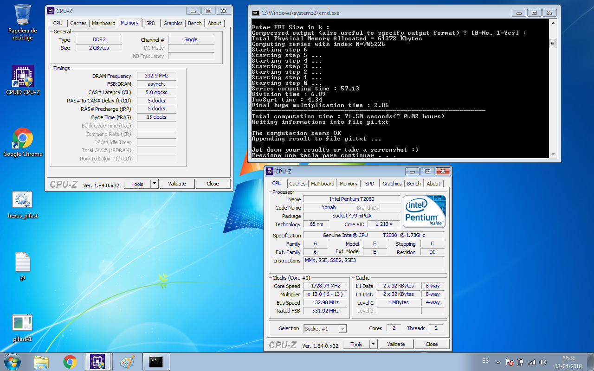This screenshot has height=371, width=594.
Task: Click Rated FSB value 531.92 MHz
Action: (325, 311)
